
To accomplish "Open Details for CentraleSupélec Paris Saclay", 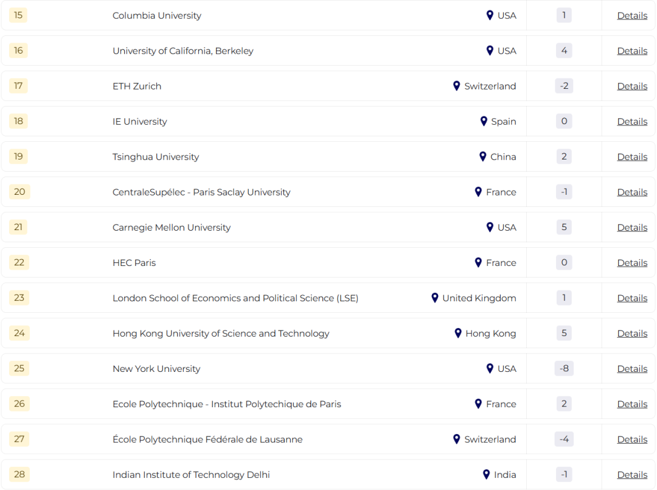I will [632, 192].
